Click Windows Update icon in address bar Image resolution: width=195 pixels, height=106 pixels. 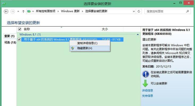pyautogui.click(x=29, y=11)
